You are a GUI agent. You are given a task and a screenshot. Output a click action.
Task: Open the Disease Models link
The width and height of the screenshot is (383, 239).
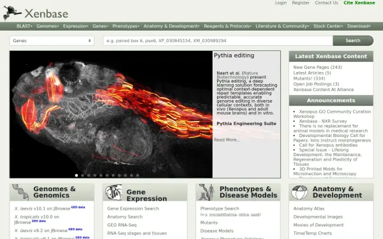[x=216, y=231]
